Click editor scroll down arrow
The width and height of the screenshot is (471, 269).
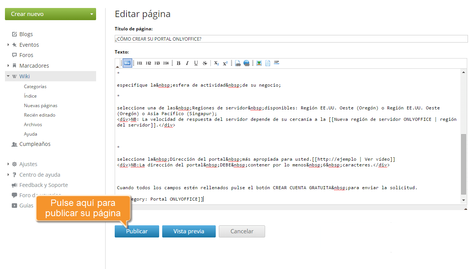point(463,200)
